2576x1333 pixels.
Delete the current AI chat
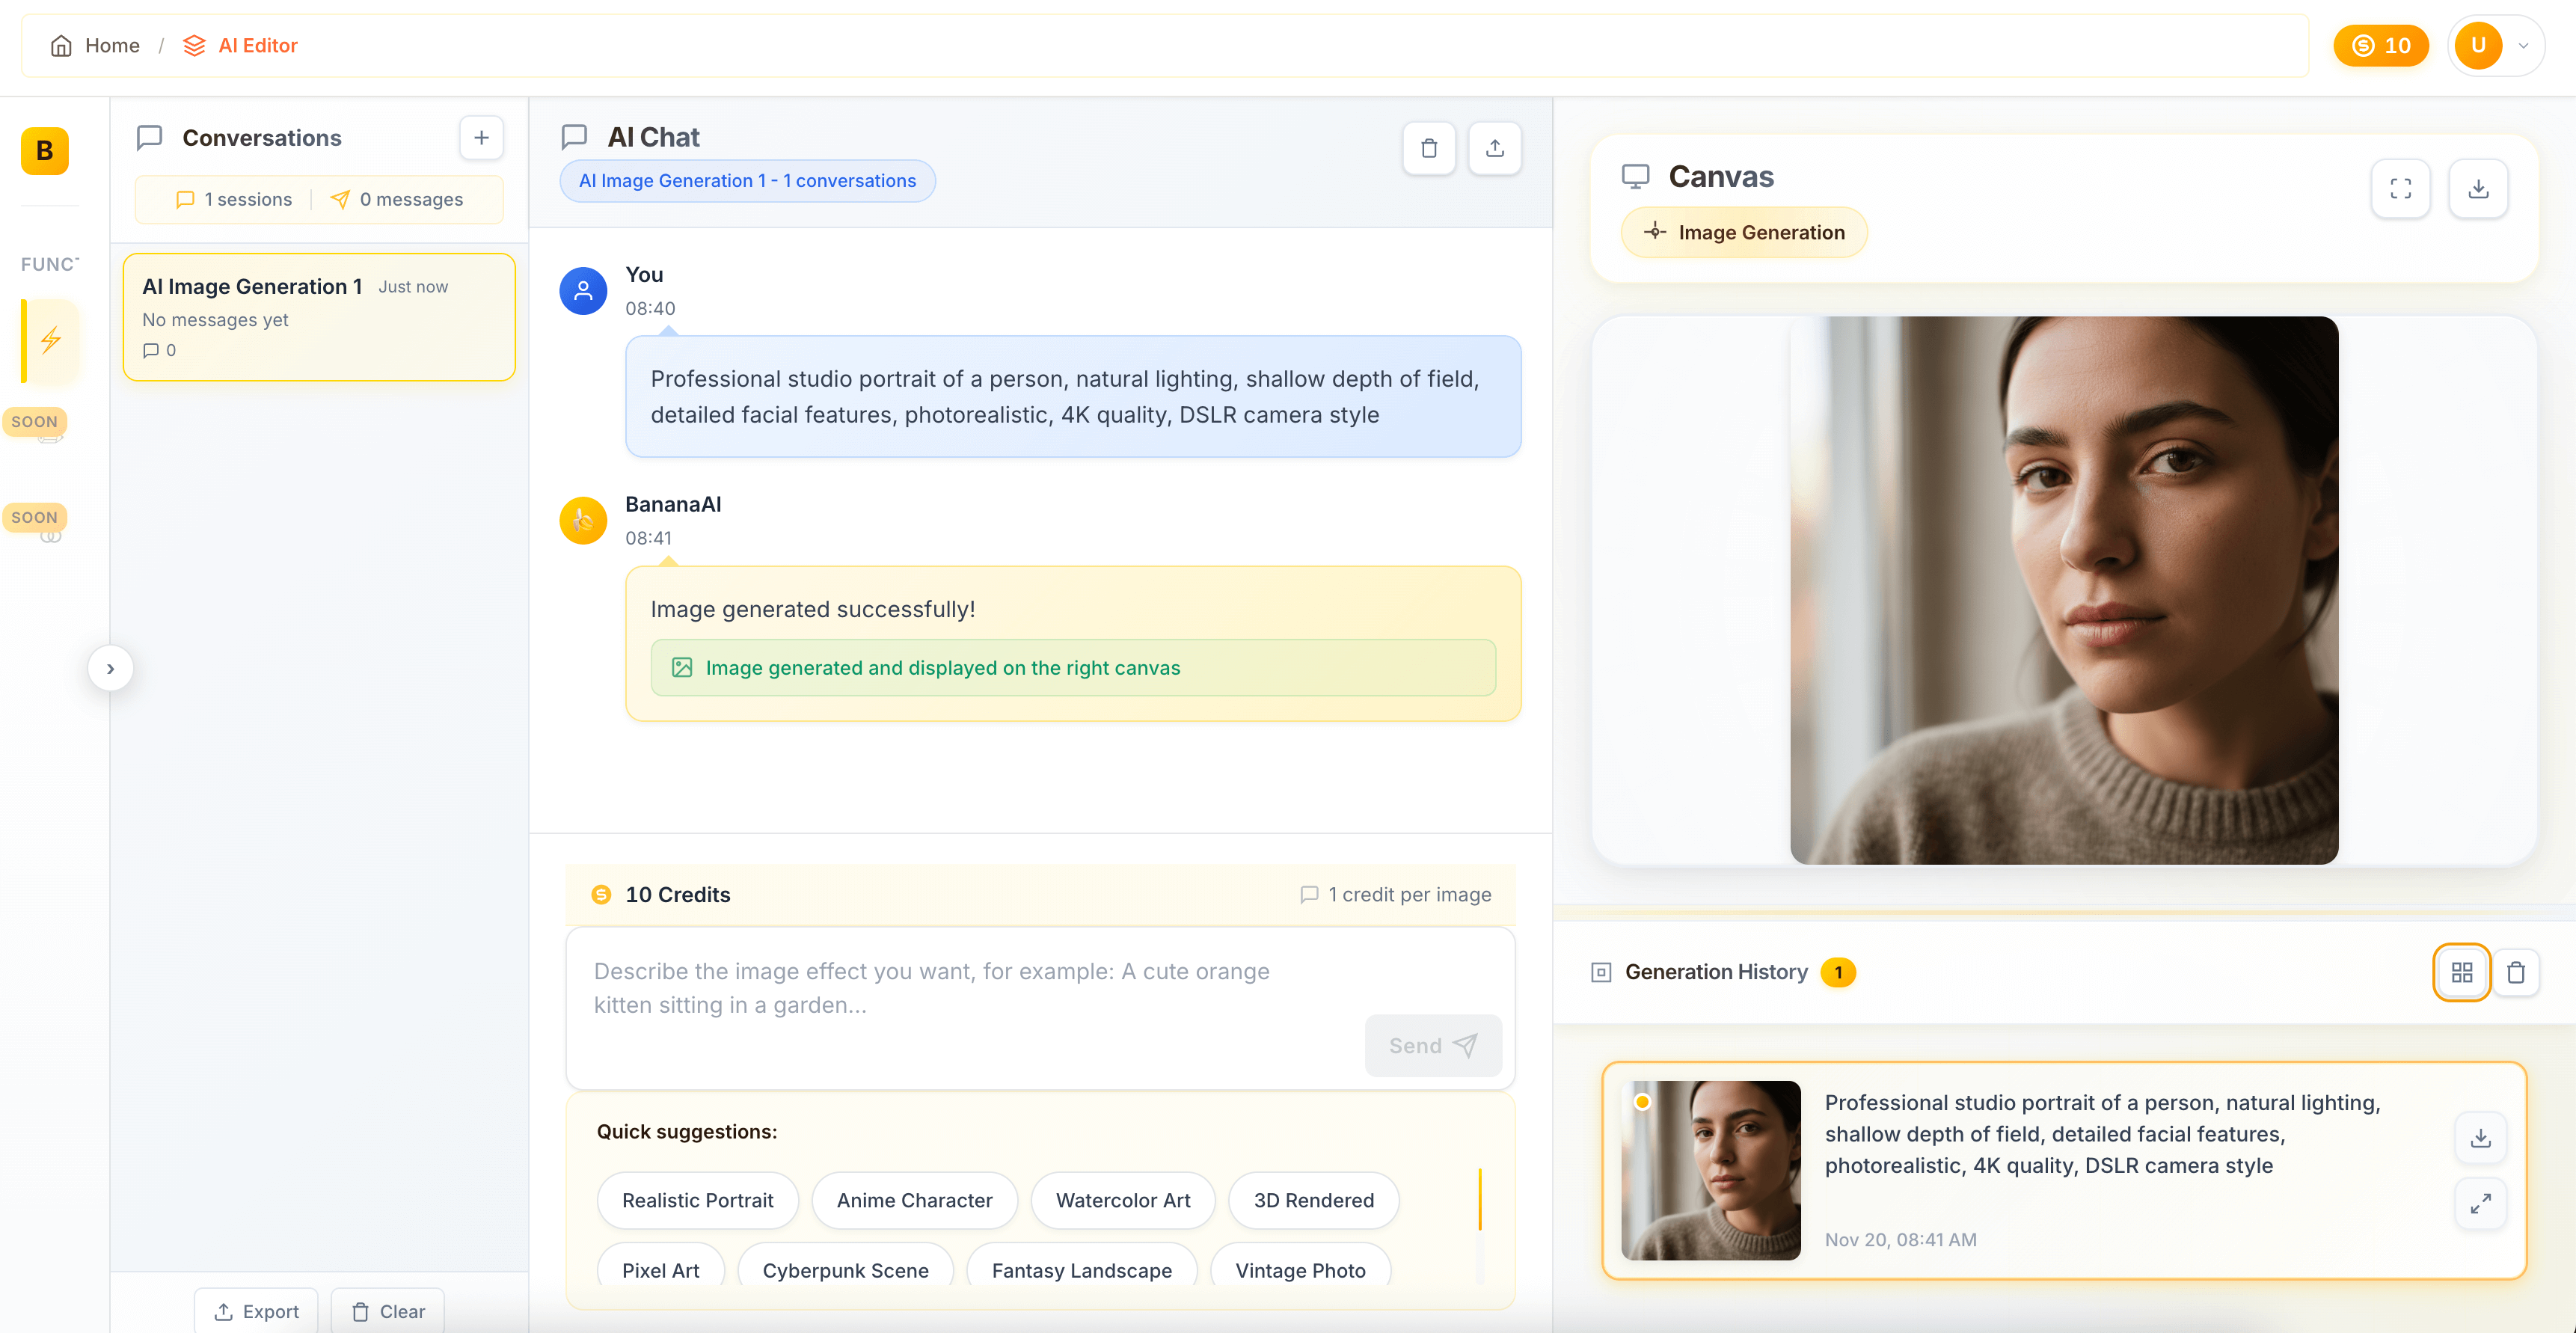tap(1429, 148)
